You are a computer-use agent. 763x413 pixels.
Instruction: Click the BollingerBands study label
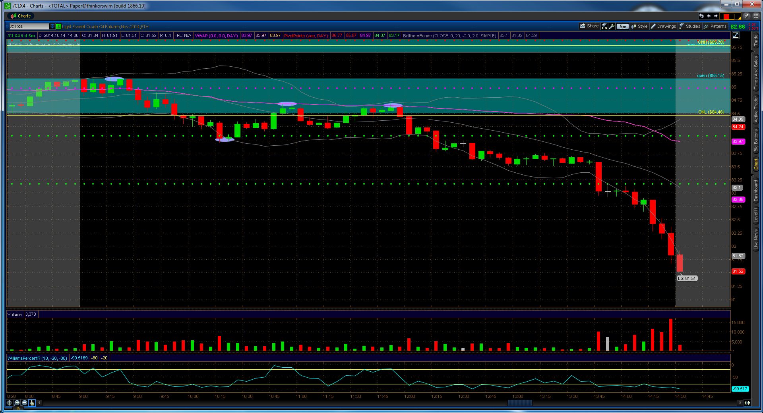[449, 36]
